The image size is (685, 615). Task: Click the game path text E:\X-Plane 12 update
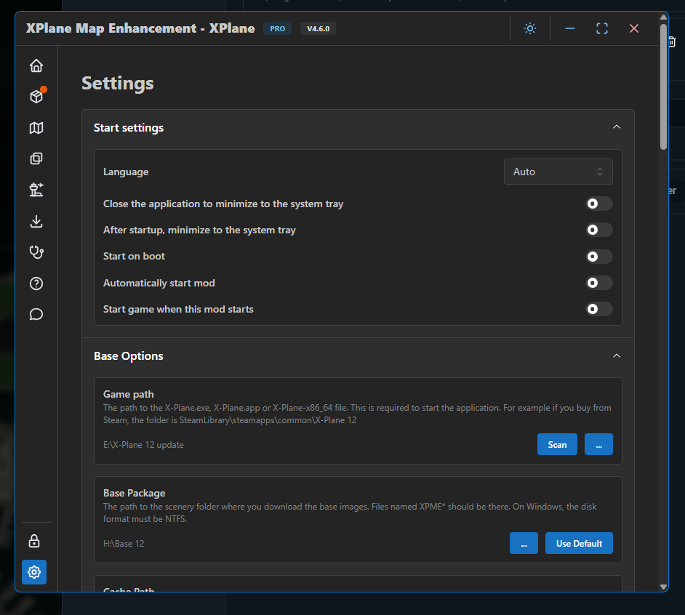click(x=143, y=445)
